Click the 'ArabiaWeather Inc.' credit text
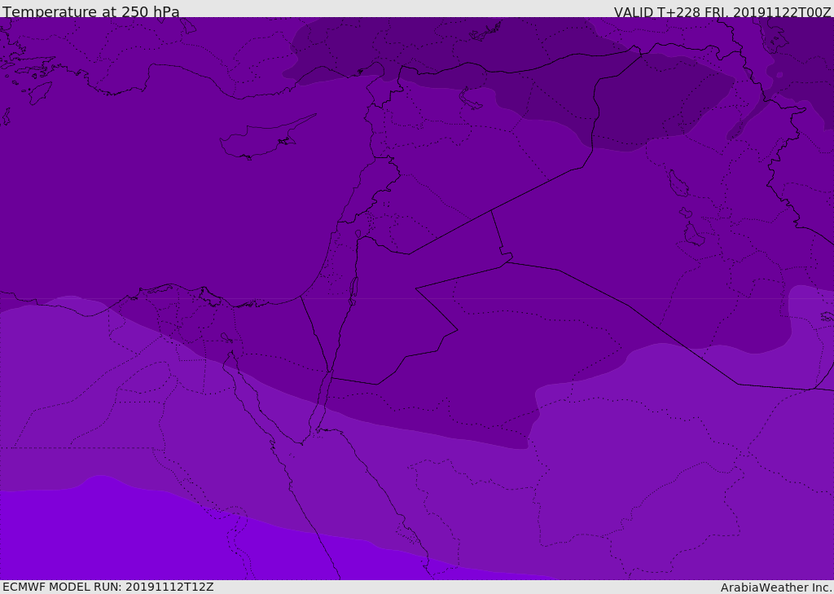Viewport: 834px width, 594px height. coord(775,587)
